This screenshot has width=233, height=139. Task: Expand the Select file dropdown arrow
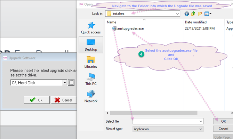point(201,121)
